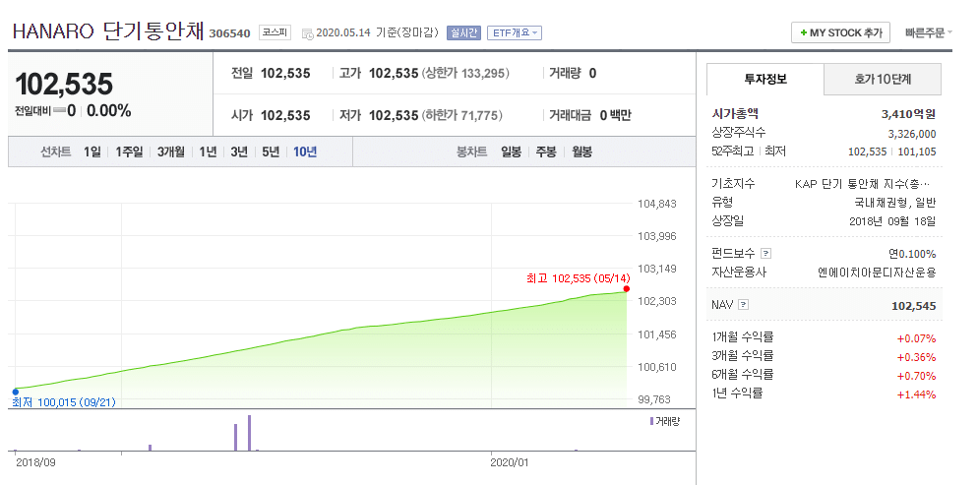Switch to the 투자정보 tab
Image resolution: width=978 pixels, height=485 pixels.
tap(765, 79)
